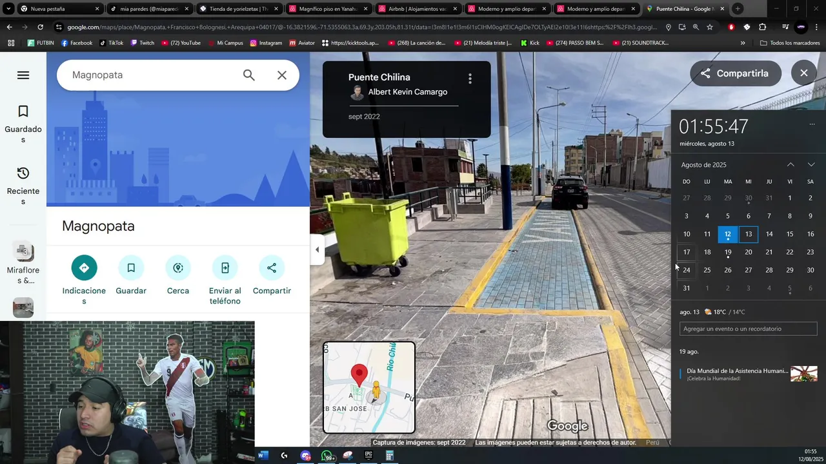Image resolution: width=826 pixels, height=464 pixels.
Task: Go to previous month in calendar
Action: 791,165
